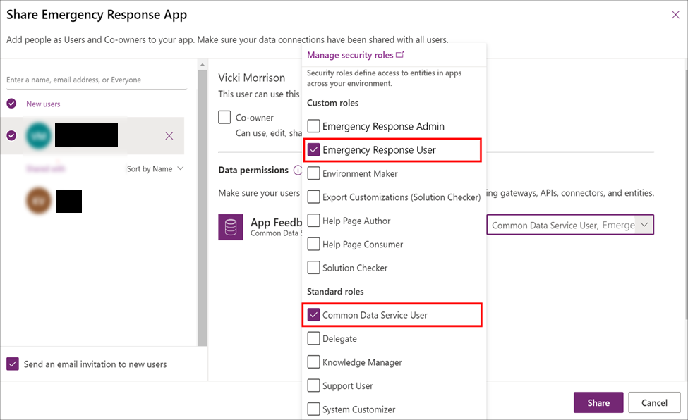Image resolution: width=688 pixels, height=420 pixels.
Task: Remove the selected user via the X icon
Action: [169, 135]
